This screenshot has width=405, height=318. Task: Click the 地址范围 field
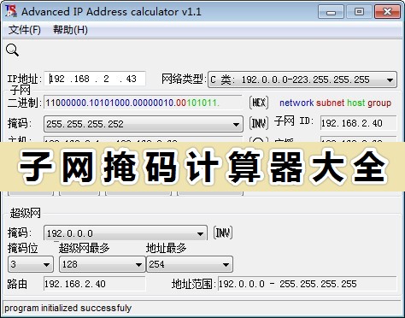click(307, 284)
